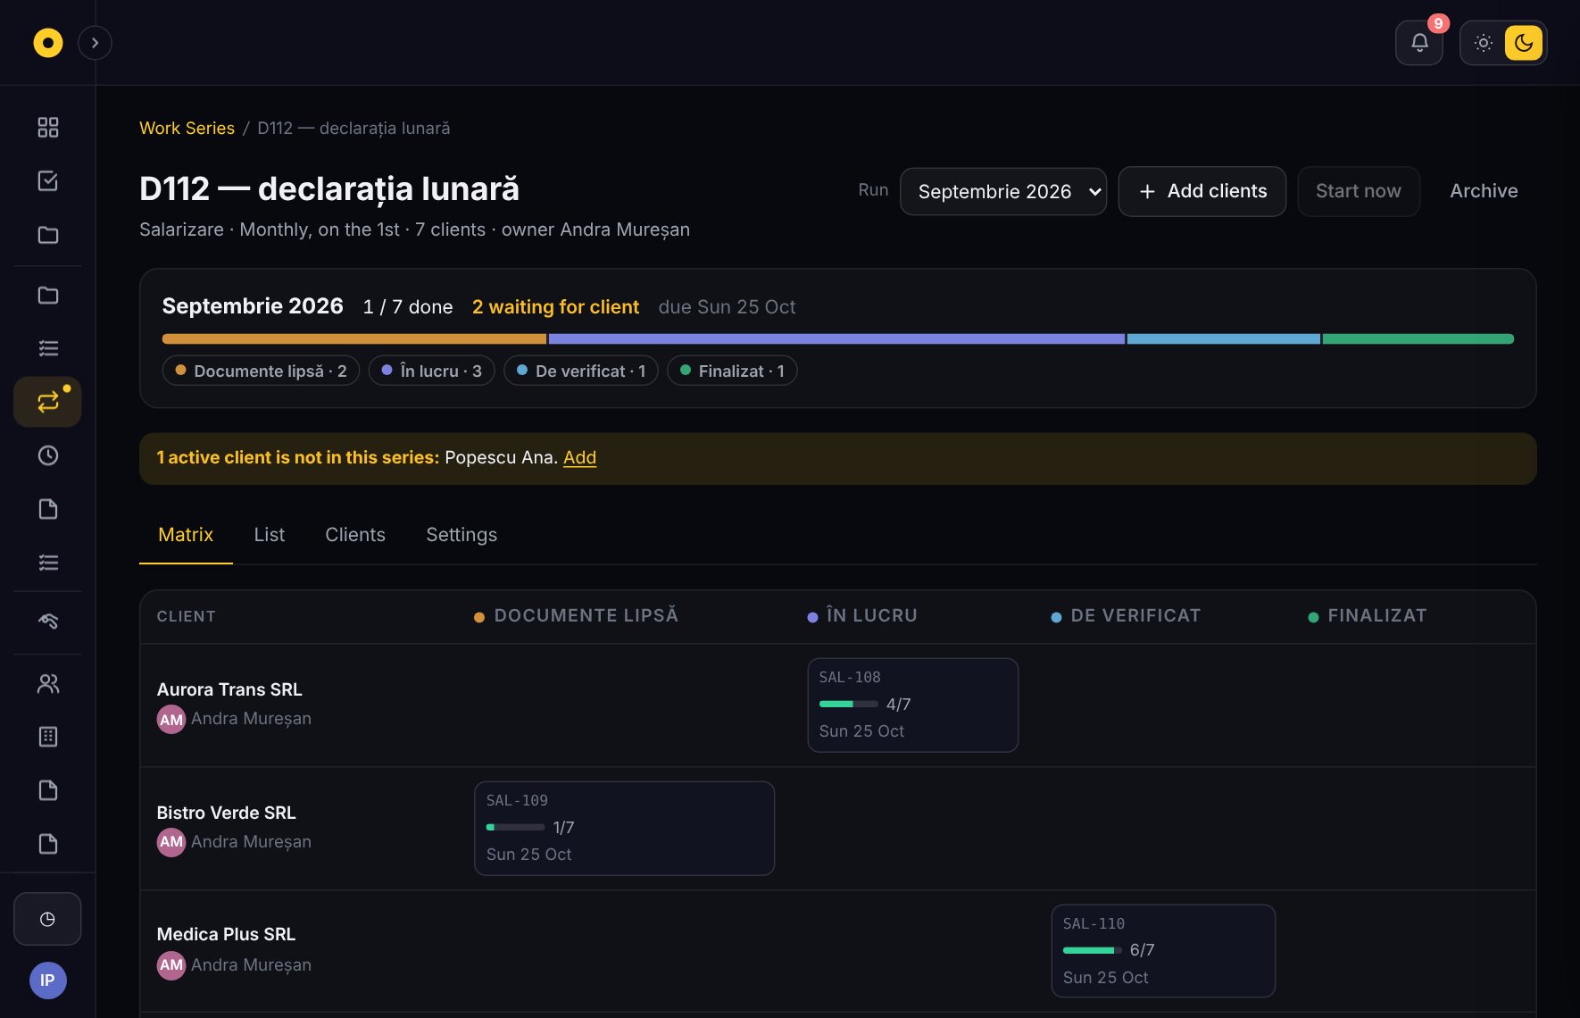Switch to light theme sun icon
This screenshot has height=1018, width=1580.
coord(1484,43)
